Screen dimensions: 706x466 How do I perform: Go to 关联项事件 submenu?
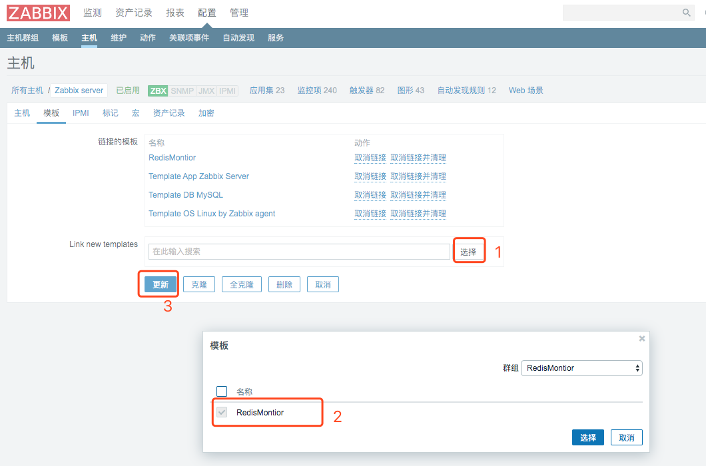tap(189, 38)
